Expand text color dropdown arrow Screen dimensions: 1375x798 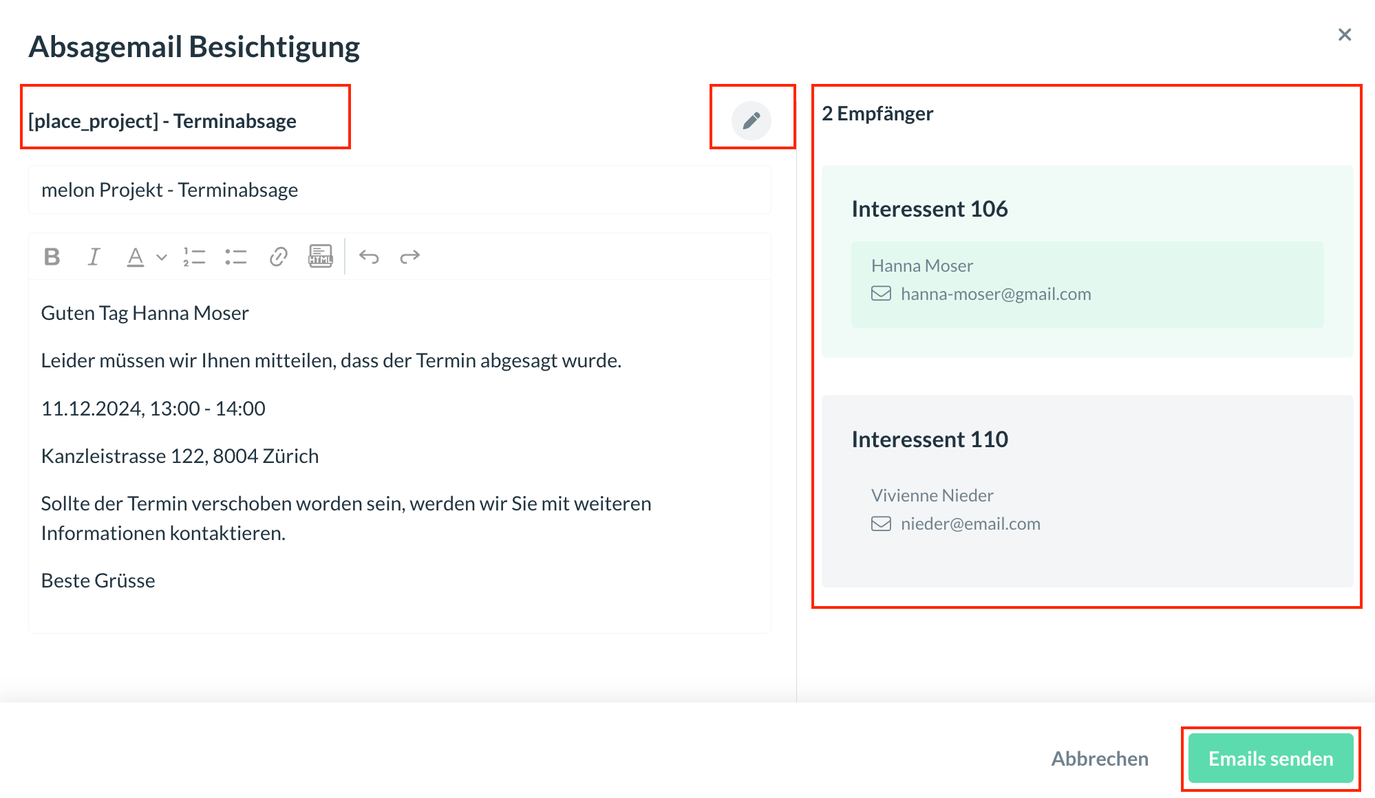point(162,257)
